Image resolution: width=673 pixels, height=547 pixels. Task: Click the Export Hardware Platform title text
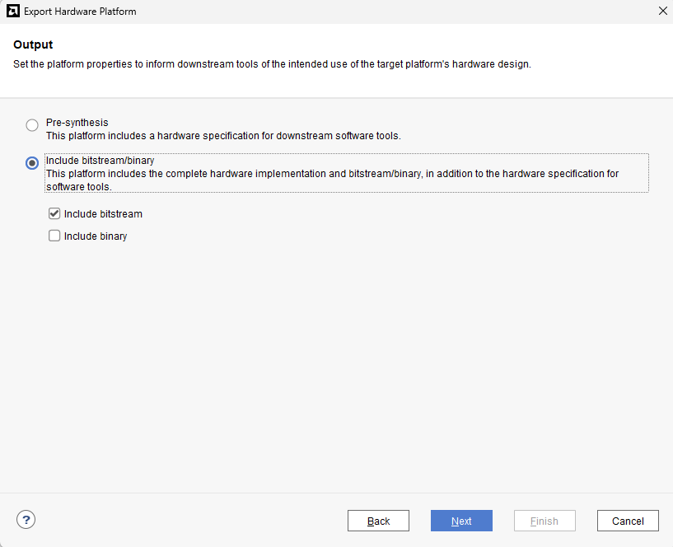pos(81,12)
